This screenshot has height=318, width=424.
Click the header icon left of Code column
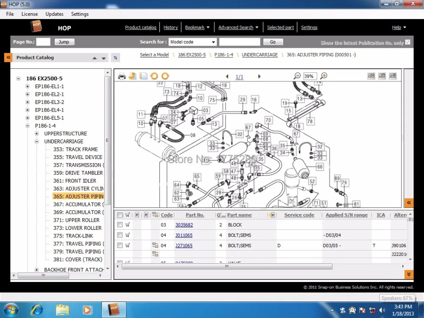coord(155,215)
